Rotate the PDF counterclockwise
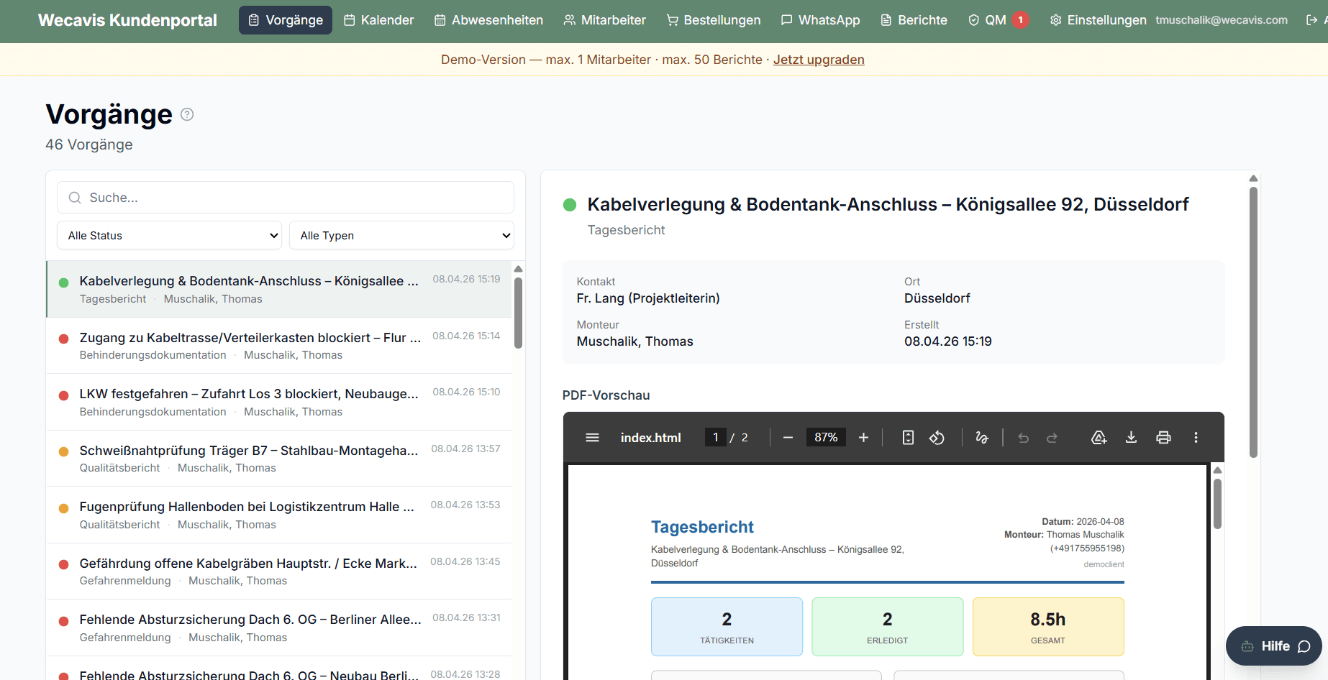1328x680 pixels. (x=937, y=438)
